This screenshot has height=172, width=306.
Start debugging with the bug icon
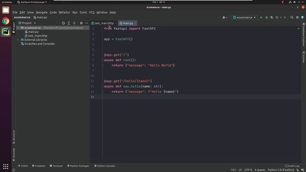(x=267, y=17)
